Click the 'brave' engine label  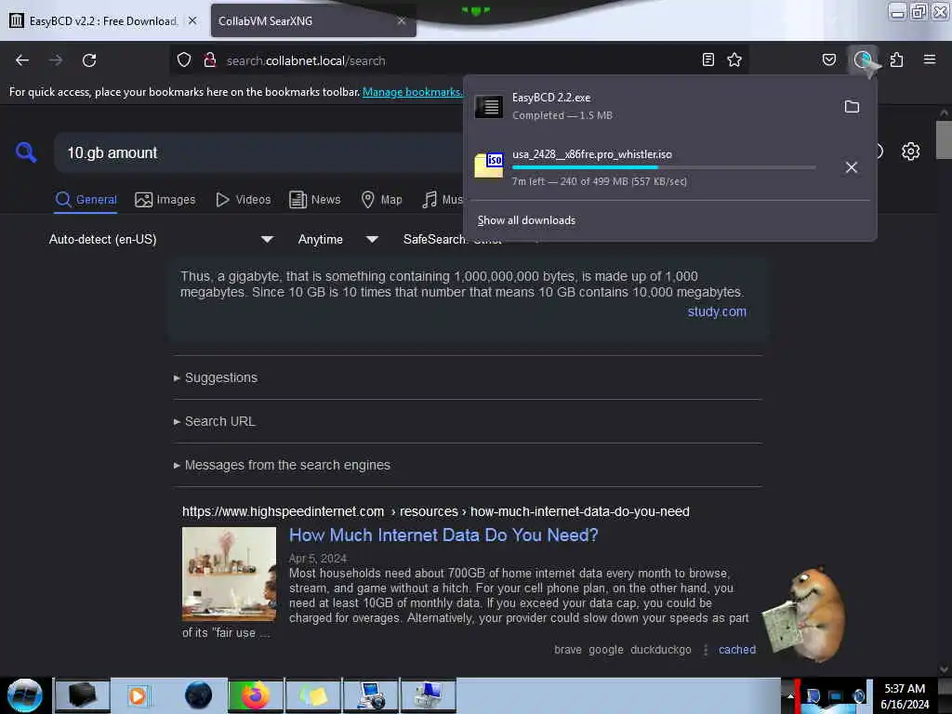(568, 650)
